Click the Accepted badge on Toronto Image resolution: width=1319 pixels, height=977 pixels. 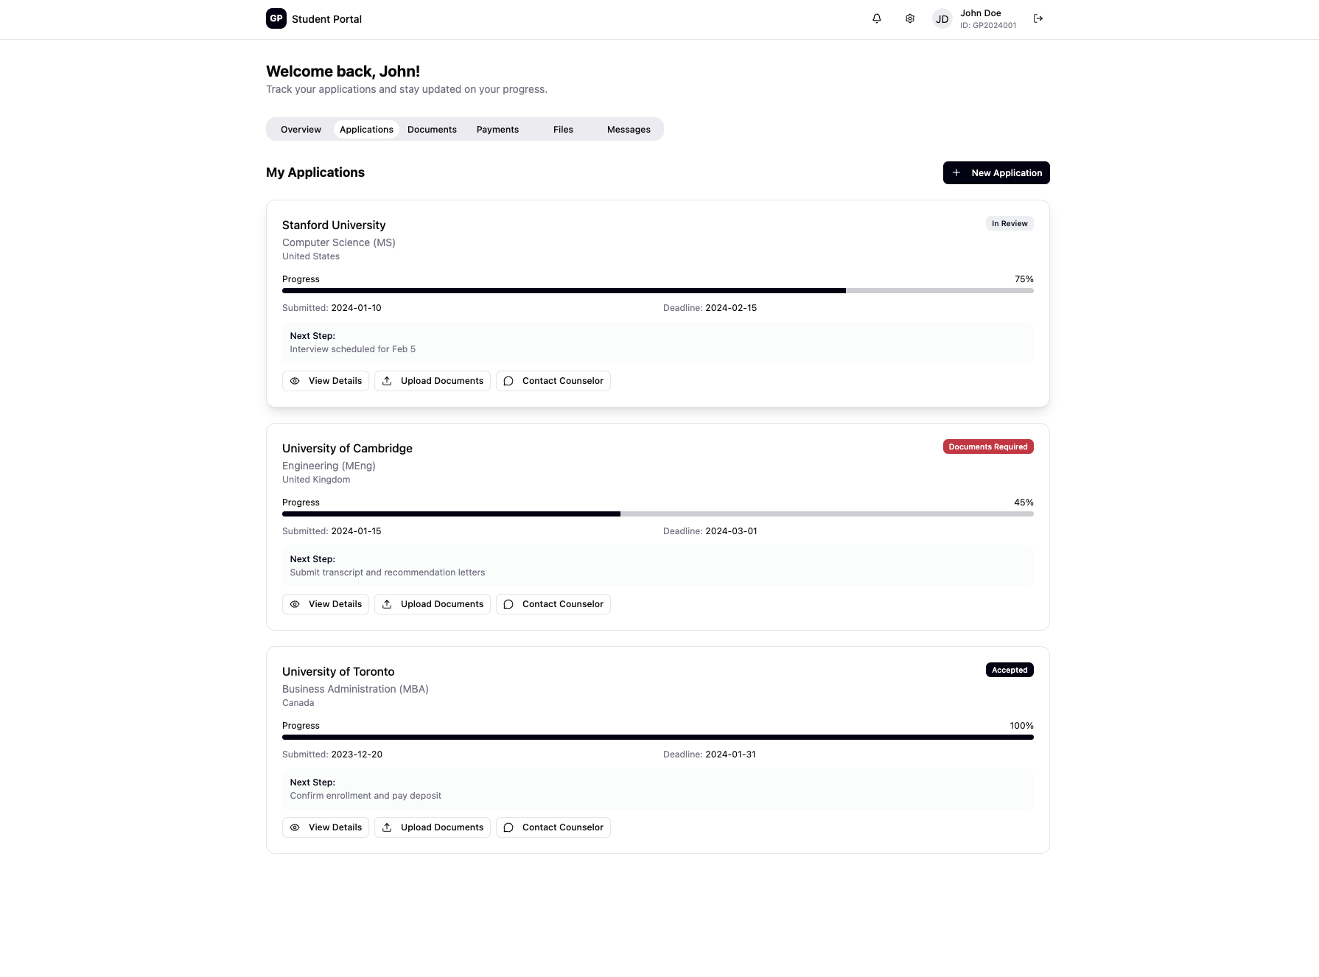click(x=1010, y=670)
